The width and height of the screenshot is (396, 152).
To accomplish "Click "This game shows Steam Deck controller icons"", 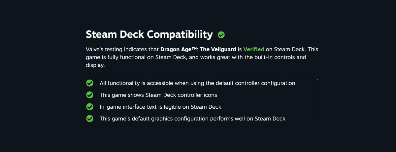I will pos(158,95).
